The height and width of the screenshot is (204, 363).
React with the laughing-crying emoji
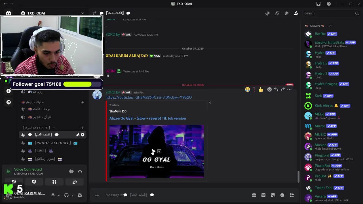coord(248,90)
